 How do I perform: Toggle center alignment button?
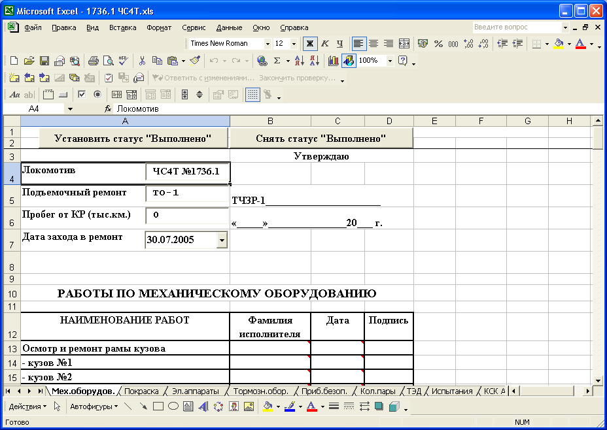click(x=373, y=43)
